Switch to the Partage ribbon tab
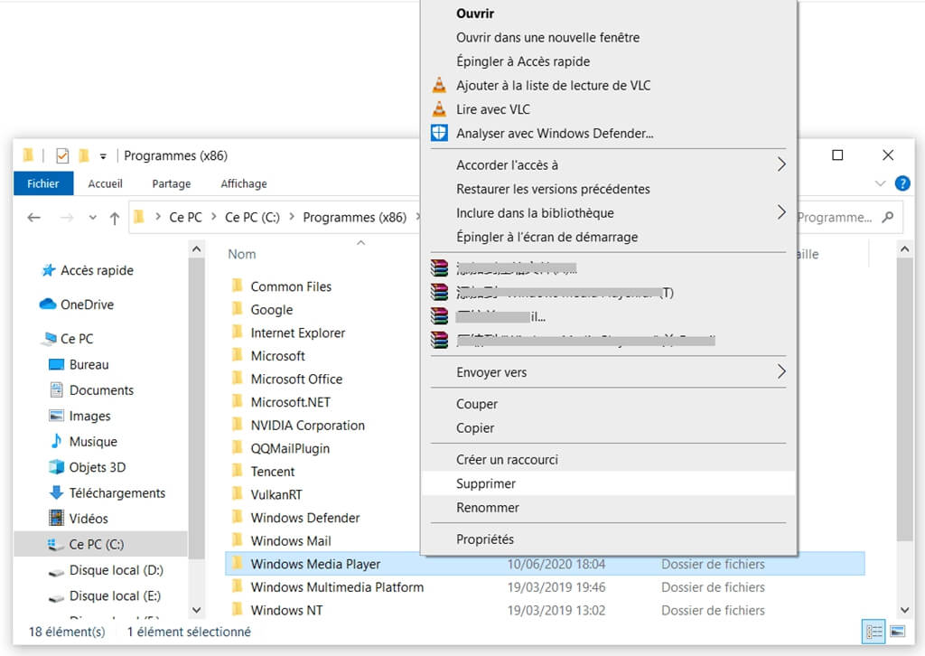The height and width of the screenshot is (656, 925). [x=171, y=183]
